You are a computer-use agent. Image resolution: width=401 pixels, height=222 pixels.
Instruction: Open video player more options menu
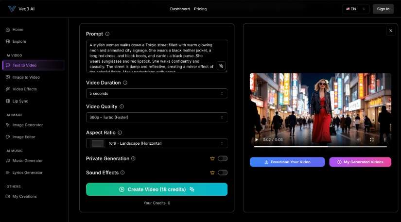[x=384, y=139]
